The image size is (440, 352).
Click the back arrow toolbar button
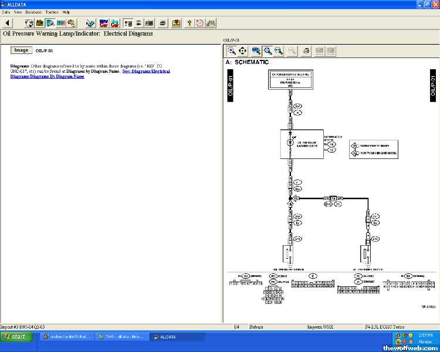8,23
